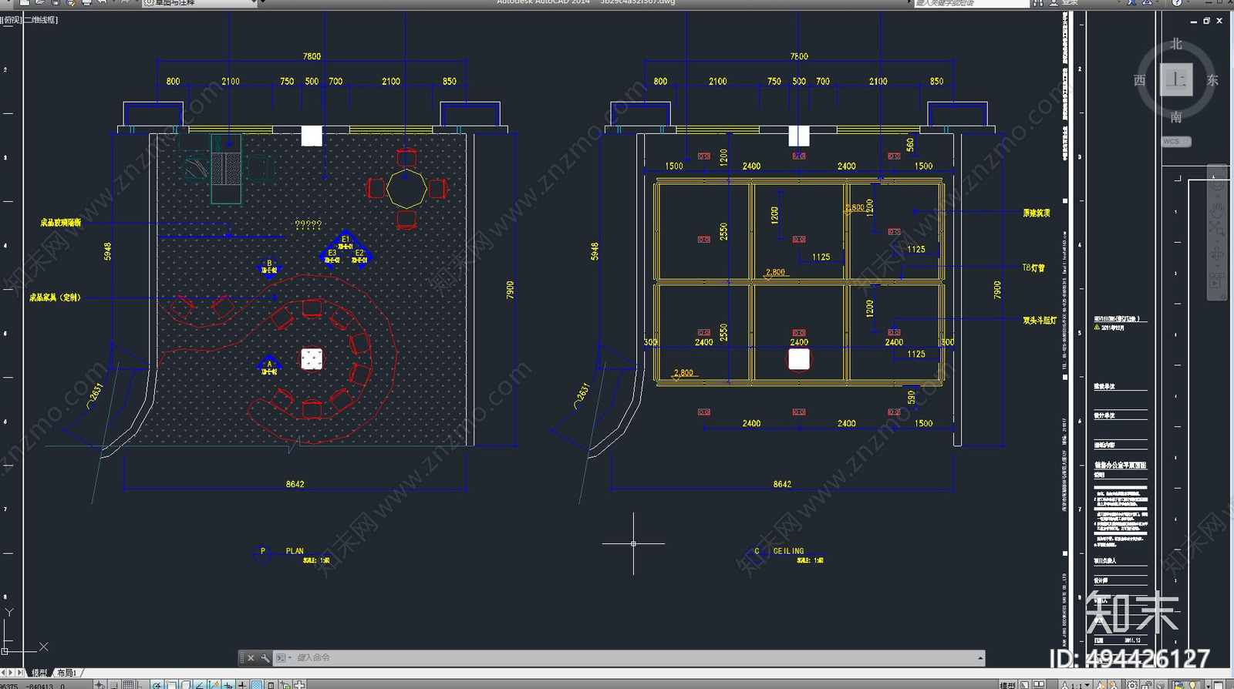Viewport: 1234px width, 689px height.
Task: Switch to the 布局1 layout tab
Action: [x=67, y=673]
